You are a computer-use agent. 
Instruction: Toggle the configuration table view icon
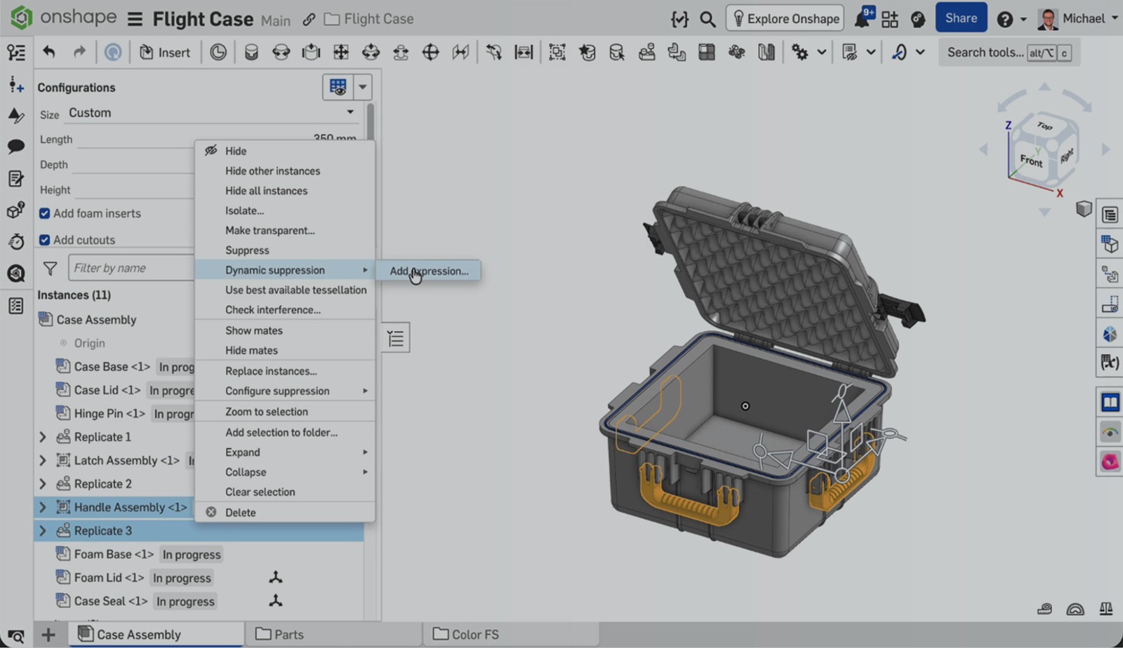(338, 87)
